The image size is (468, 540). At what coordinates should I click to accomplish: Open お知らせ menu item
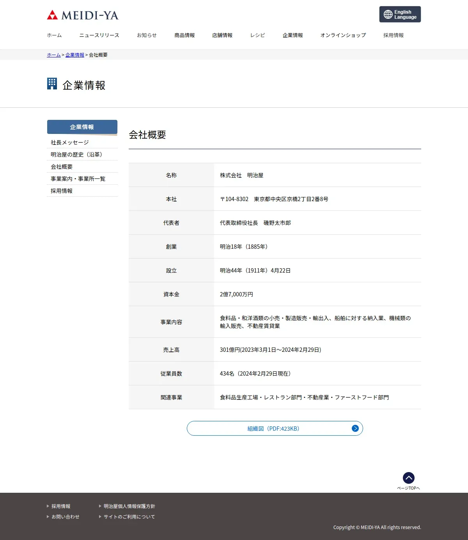[x=147, y=35]
